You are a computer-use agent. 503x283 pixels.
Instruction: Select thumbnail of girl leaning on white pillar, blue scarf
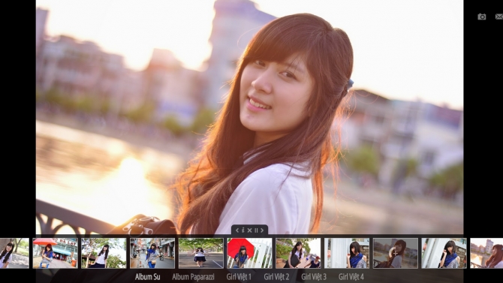[x=444, y=253]
